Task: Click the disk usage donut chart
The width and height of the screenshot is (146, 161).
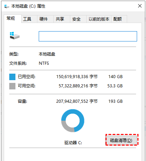Action: 73,121
